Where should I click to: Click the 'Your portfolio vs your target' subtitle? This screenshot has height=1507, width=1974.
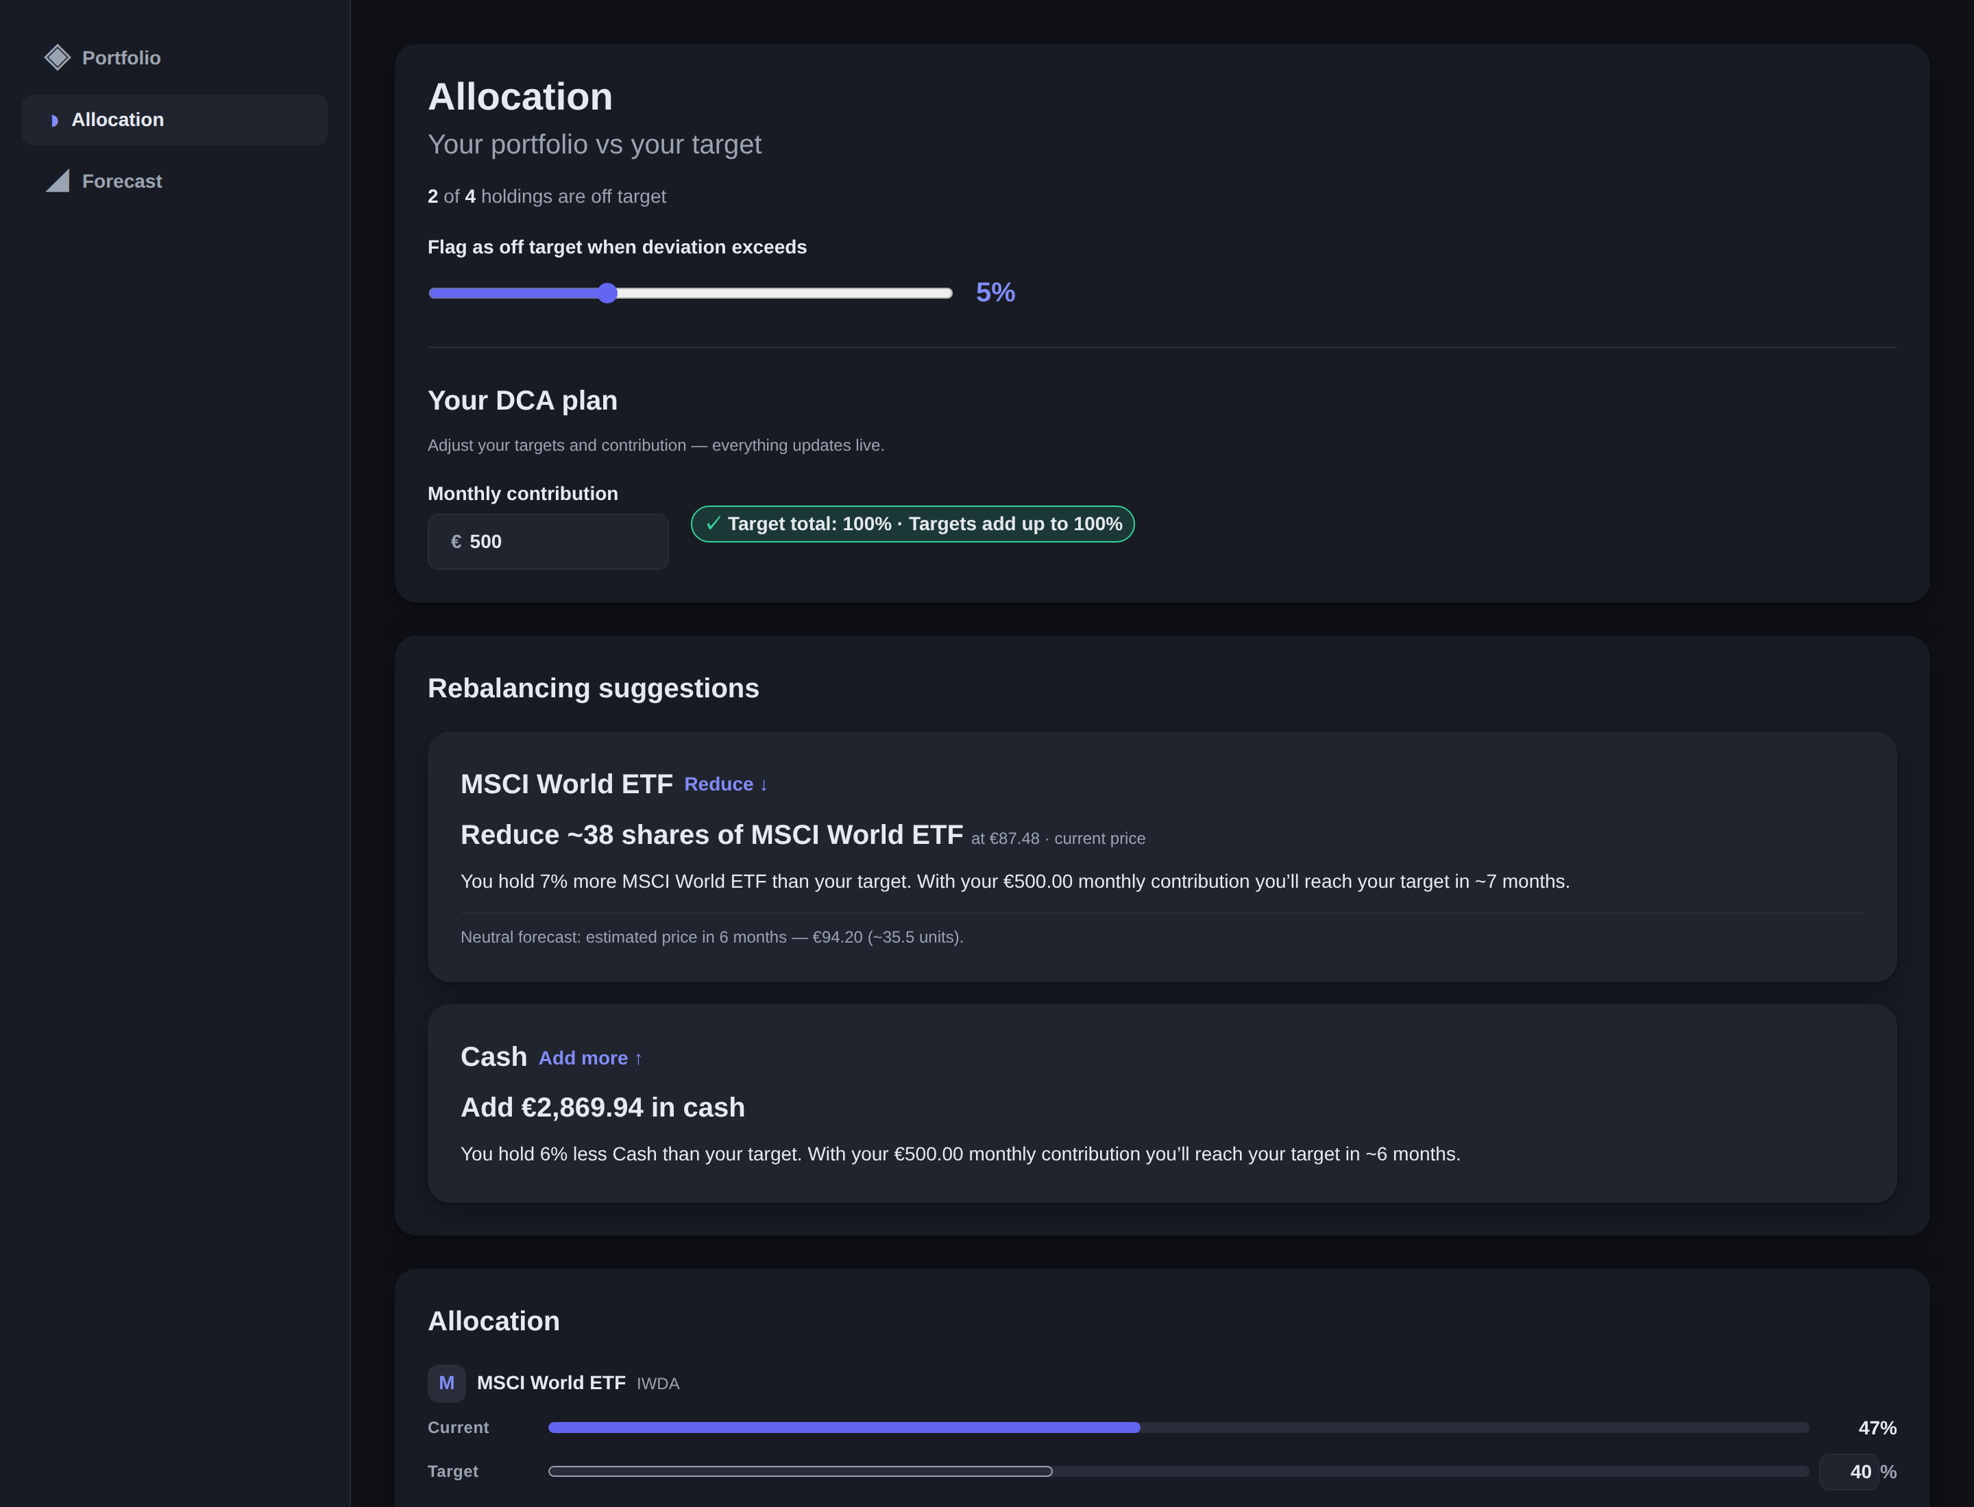[x=594, y=145]
